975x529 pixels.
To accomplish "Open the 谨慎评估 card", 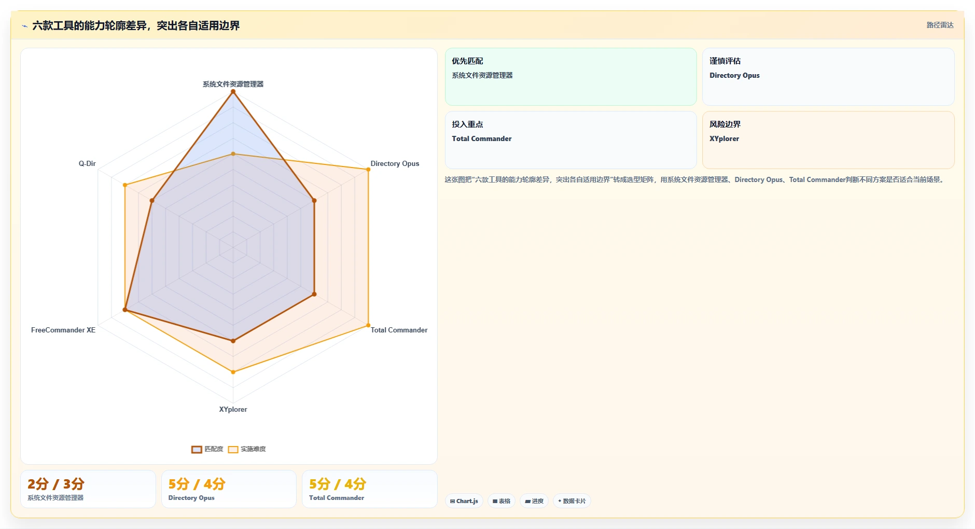I will pos(828,77).
